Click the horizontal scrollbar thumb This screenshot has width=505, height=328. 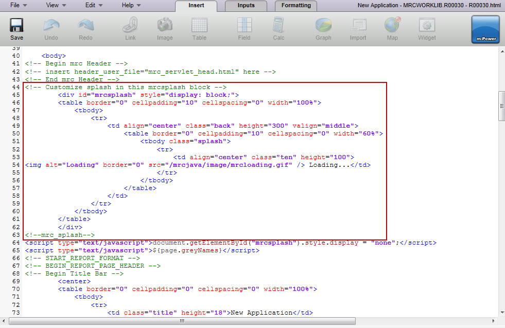pos(182,321)
